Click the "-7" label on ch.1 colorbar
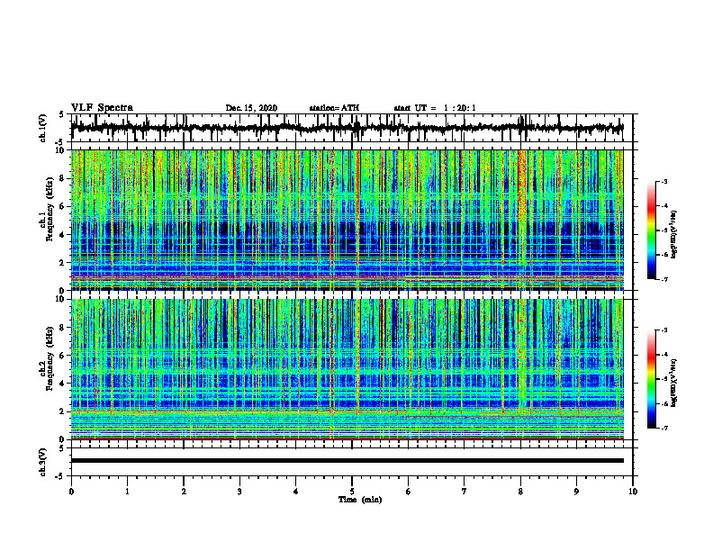The height and width of the screenshot is (551, 713). 663,279
